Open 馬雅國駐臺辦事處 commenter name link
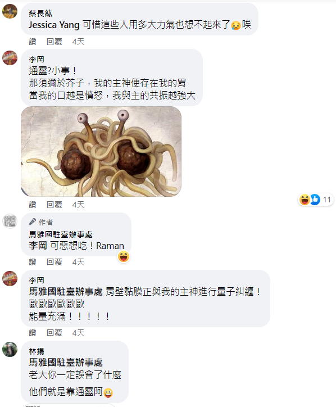The width and height of the screenshot is (336, 407). click(x=61, y=234)
